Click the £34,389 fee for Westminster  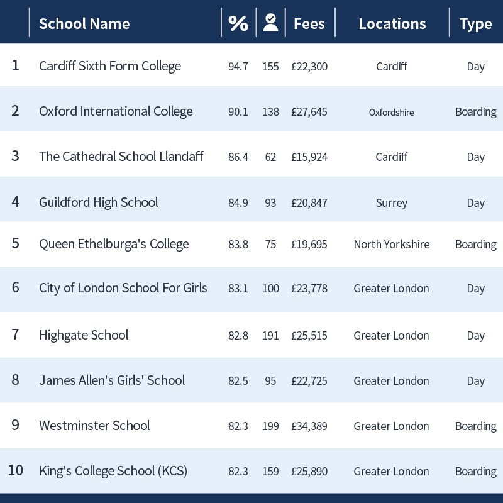point(309,426)
